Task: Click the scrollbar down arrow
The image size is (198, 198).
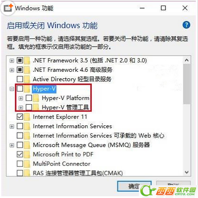Action: [186, 172]
